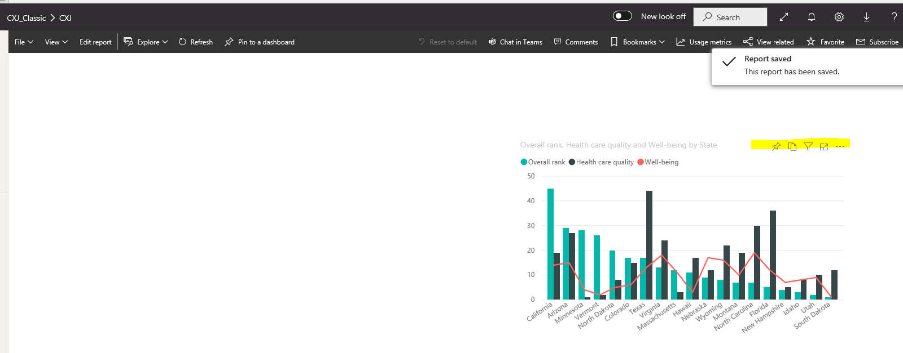Click the Search input box

tap(730, 17)
